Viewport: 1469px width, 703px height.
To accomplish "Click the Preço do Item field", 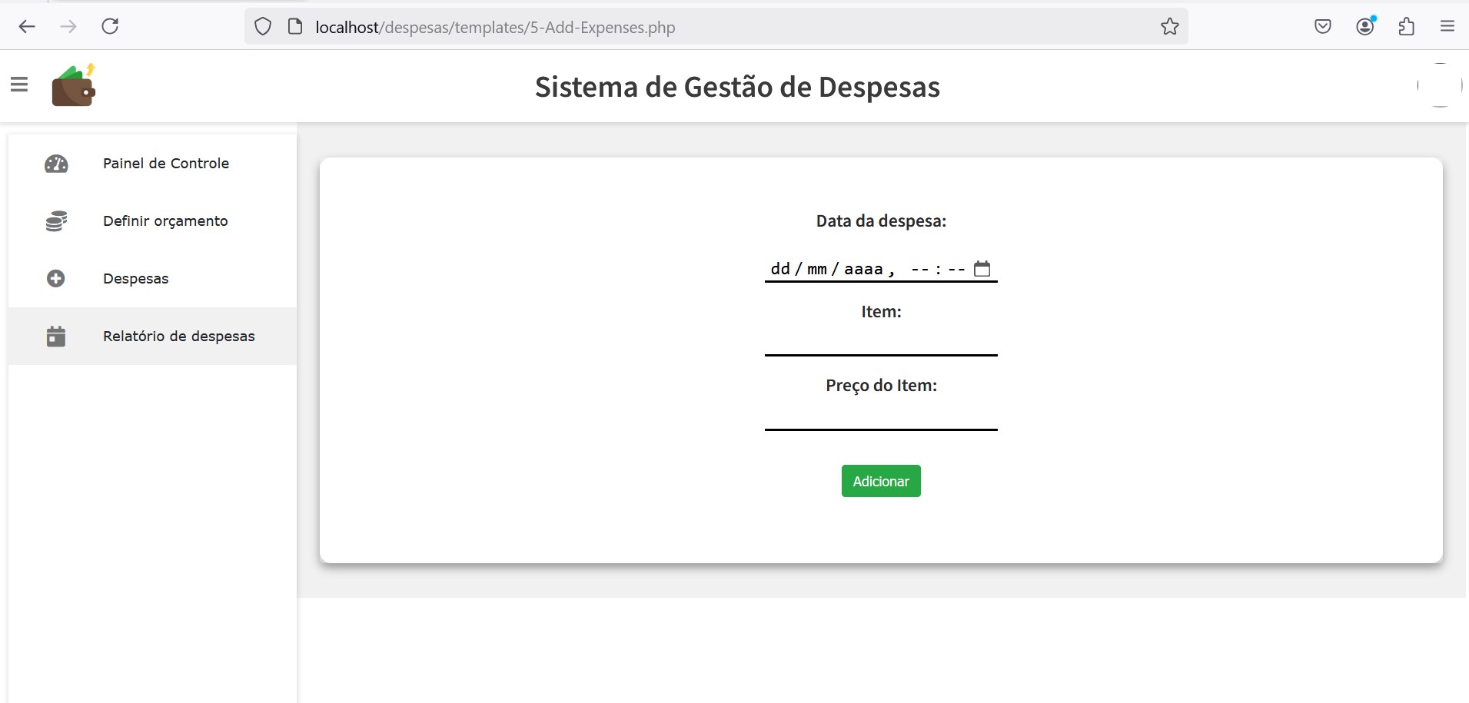I will (x=880, y=416).
